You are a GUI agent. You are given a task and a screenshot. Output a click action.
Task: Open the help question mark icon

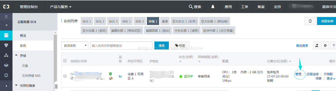click(x=333, y=45)
